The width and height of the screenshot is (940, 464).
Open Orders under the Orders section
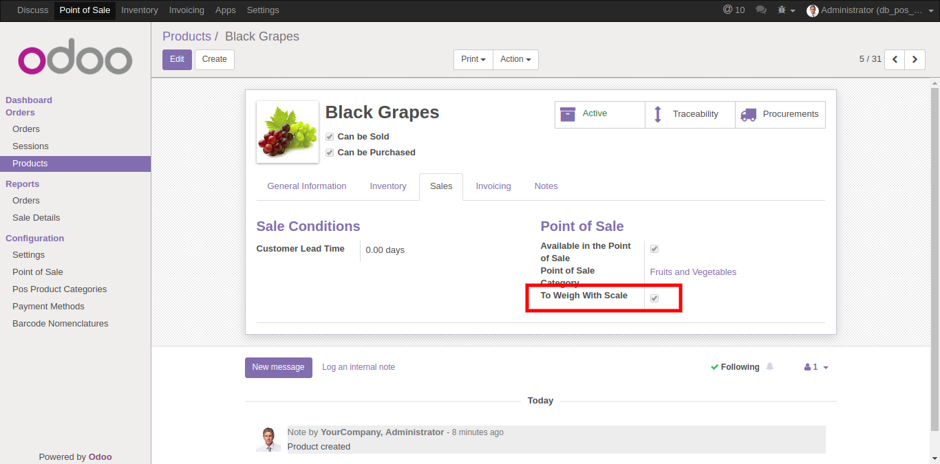click(26, 129)
